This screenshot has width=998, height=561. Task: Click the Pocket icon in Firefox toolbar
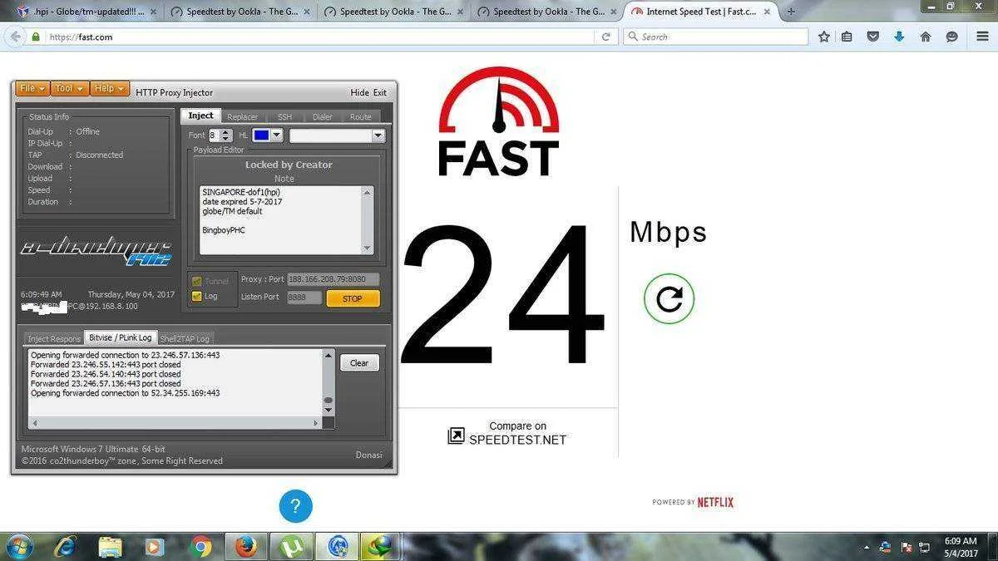[873, 37]
